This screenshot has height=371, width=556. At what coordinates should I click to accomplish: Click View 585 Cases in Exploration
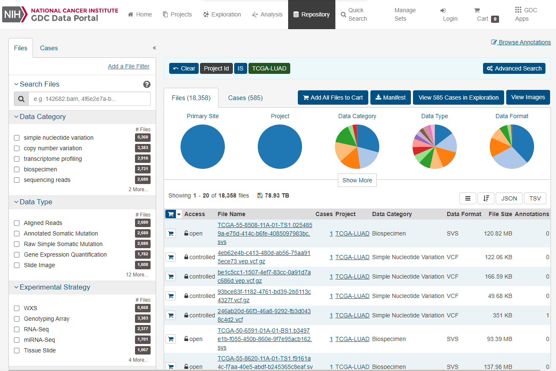459,97
